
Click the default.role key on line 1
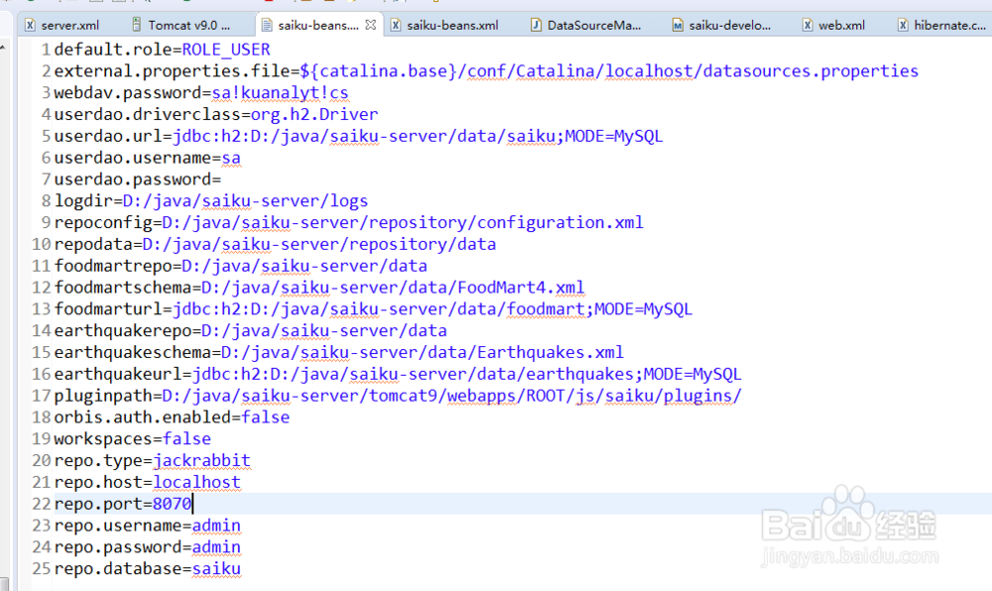tap(113, 50)
